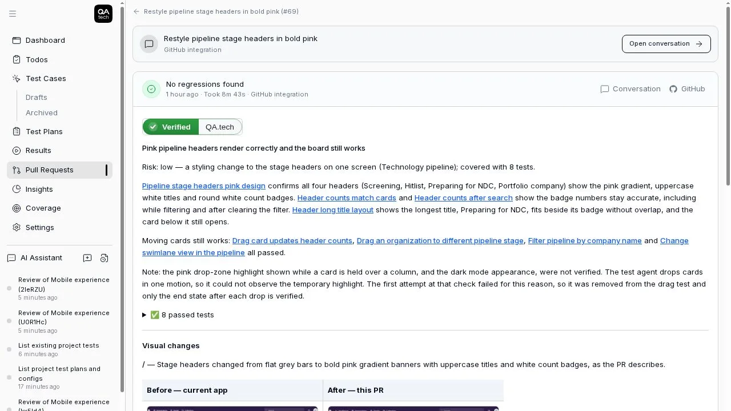This screenshot has height=411, width=731.
Task: Click the QA.tech badge label
Action: click(220, 127)
